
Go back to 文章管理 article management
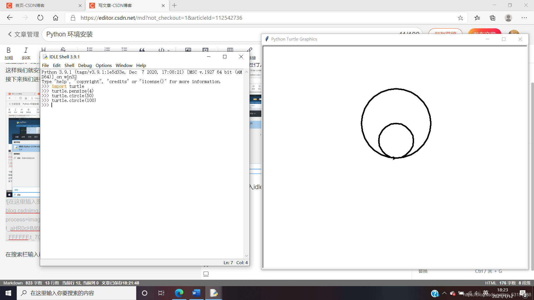pos(23,34)
